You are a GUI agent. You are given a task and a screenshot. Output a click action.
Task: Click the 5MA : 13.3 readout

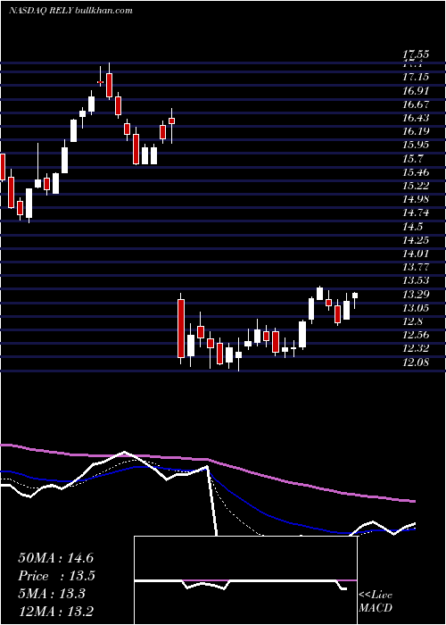click(52, 594)
